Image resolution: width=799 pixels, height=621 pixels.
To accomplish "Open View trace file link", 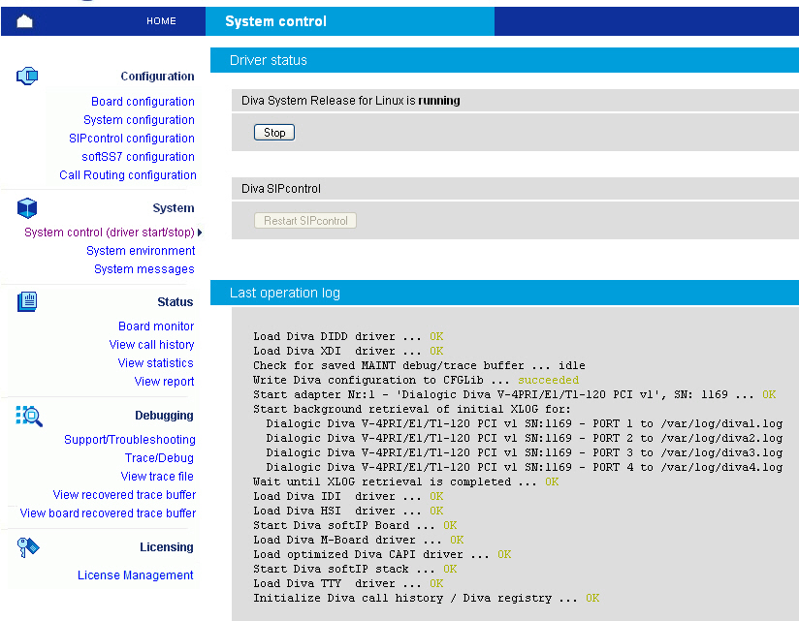I will (157, 477).
